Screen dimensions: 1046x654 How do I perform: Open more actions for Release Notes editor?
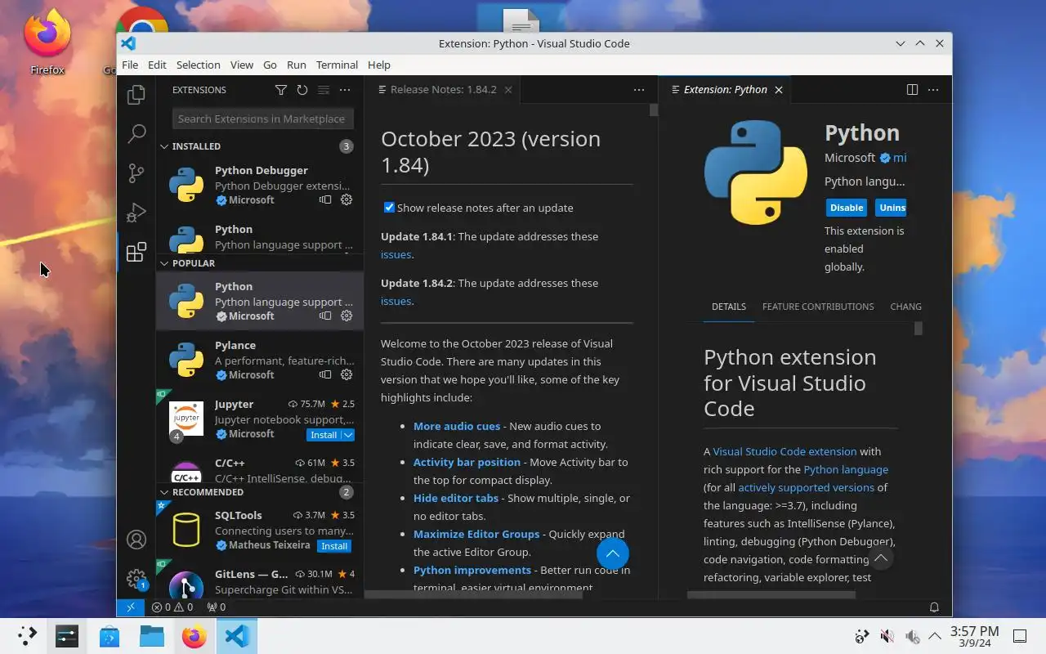click(639, 90)
